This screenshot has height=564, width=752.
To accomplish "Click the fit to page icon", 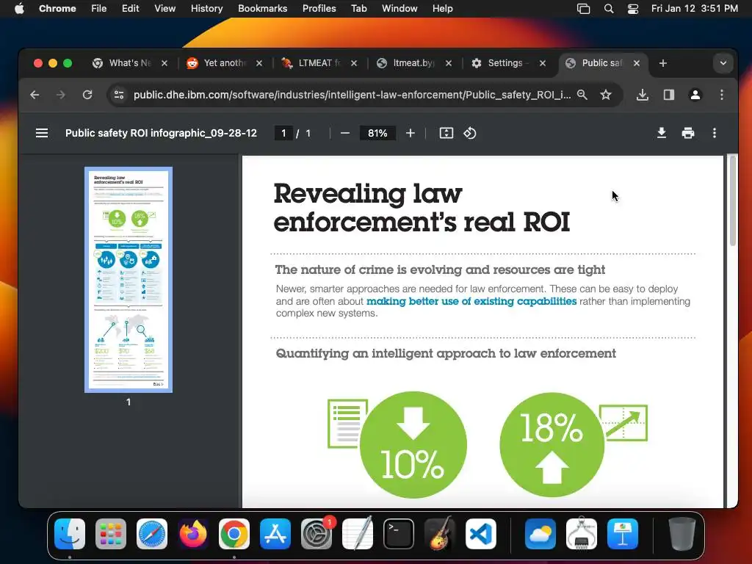I will tap(446, 133).
